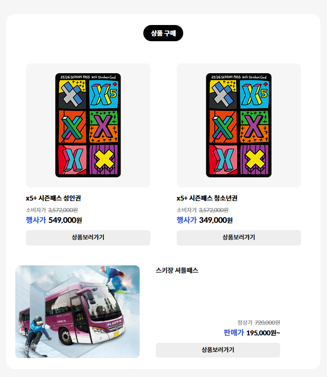The width and height of the screenshot is (327, 377).
Task: Select the x5+ 시즌패스 성인권 title
Action: tap(53, 198)
